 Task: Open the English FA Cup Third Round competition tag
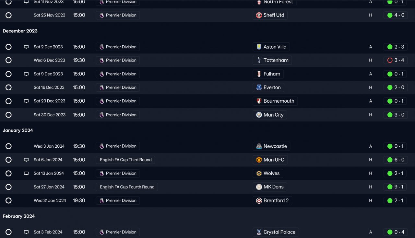pos(125,160)
